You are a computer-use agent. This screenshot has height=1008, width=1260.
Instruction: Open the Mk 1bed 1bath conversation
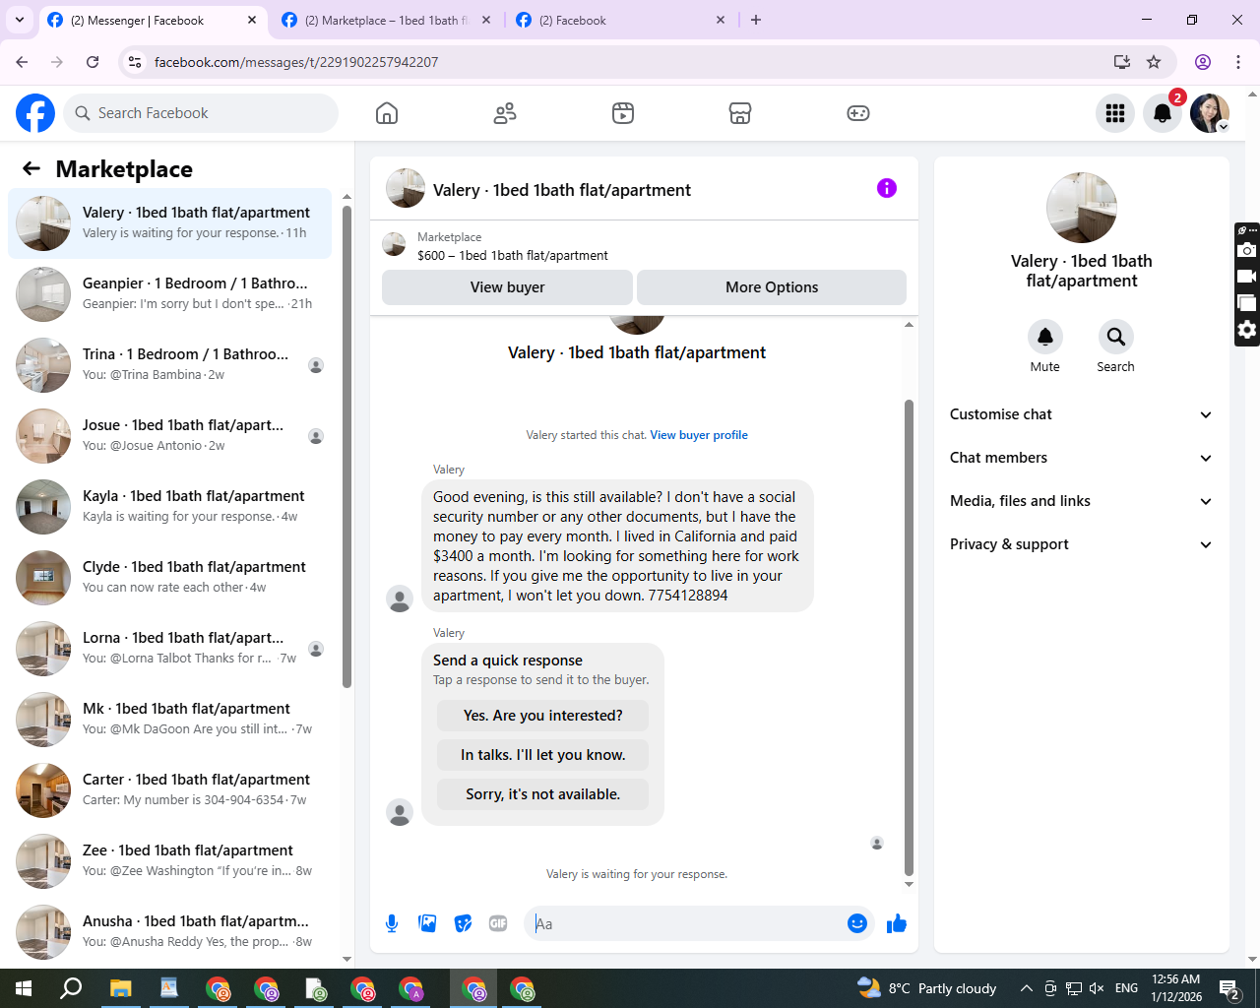(170, 720)
